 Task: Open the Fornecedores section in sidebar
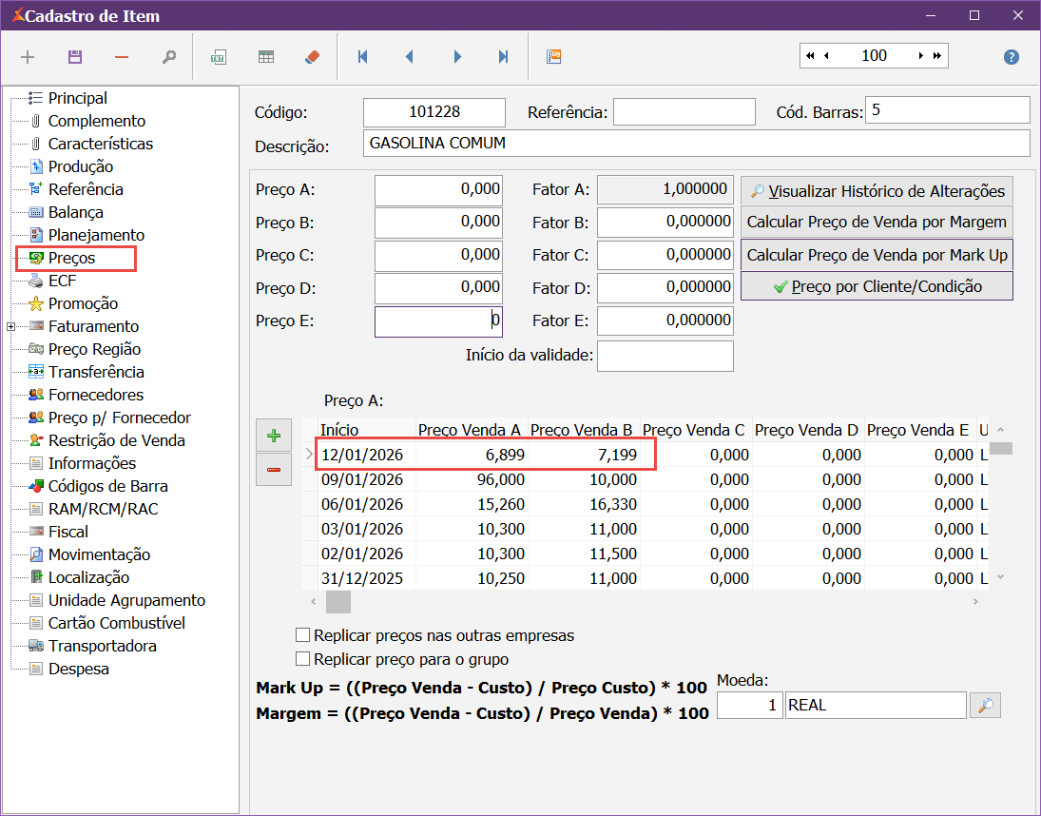coord(95,395)
